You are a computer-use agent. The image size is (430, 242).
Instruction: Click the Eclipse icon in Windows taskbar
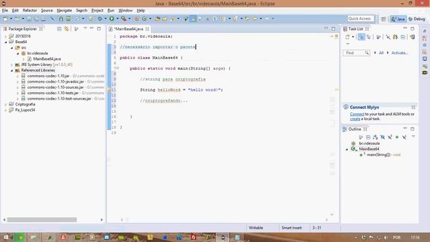[223, 237]
